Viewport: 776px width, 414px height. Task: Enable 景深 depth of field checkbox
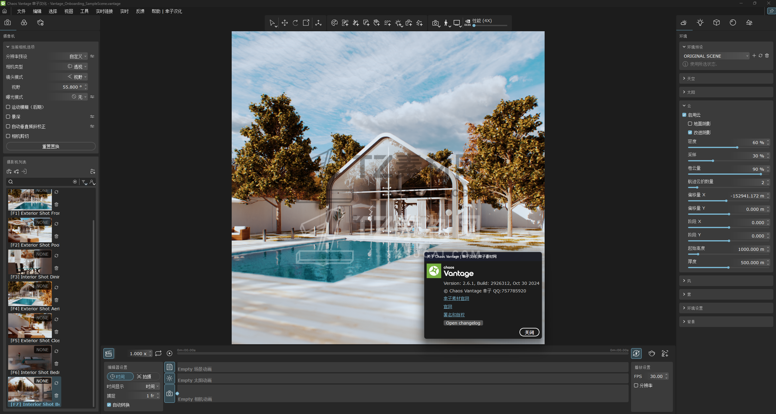[8, 117]
